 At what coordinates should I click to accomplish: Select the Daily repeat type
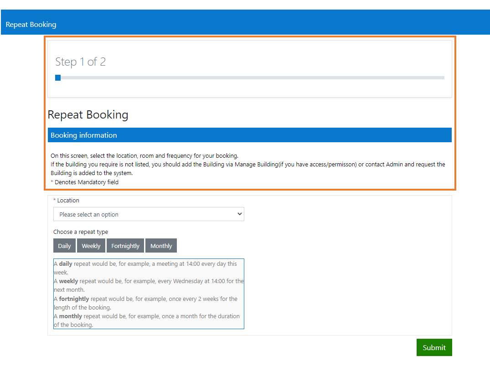pos(64,246)
